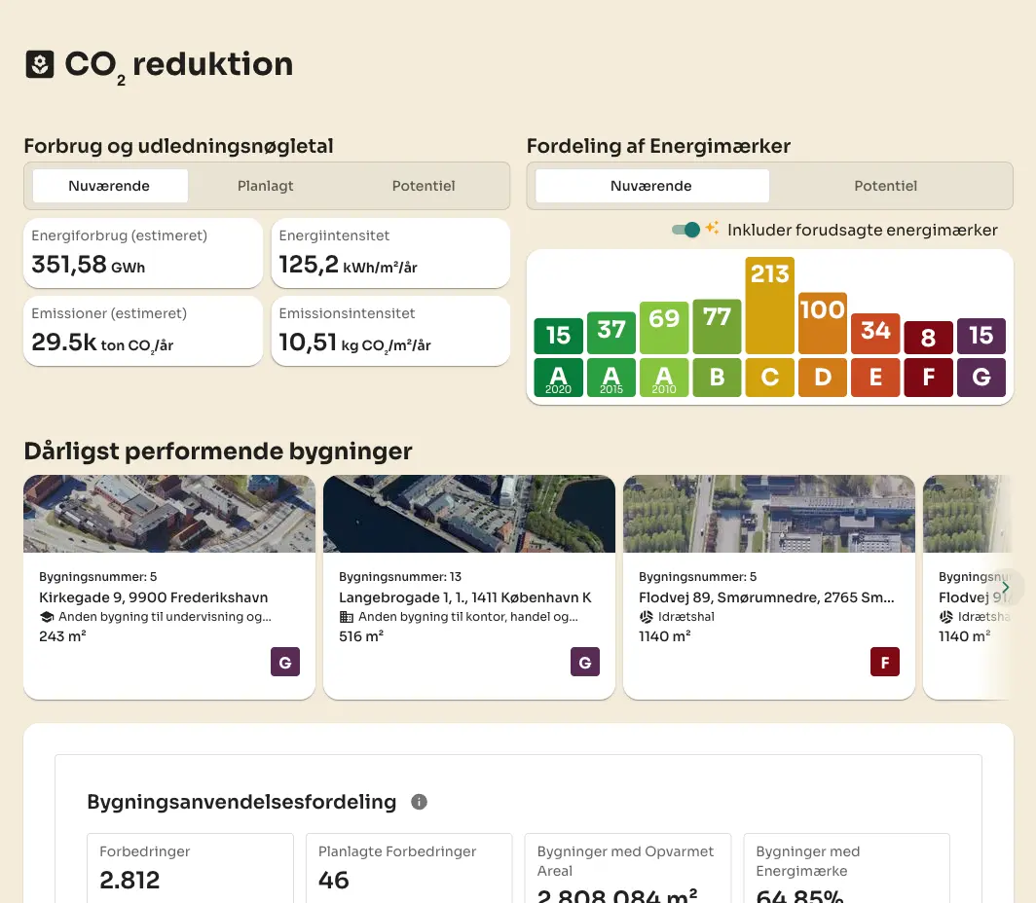
Task: Click the E energy label tile
Action: (x=875, y=377)
